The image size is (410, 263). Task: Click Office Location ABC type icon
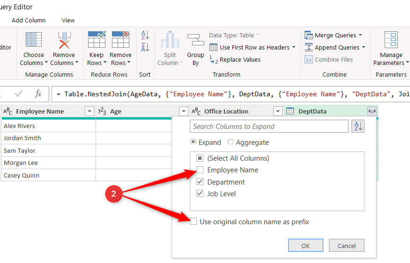[196, 111]
